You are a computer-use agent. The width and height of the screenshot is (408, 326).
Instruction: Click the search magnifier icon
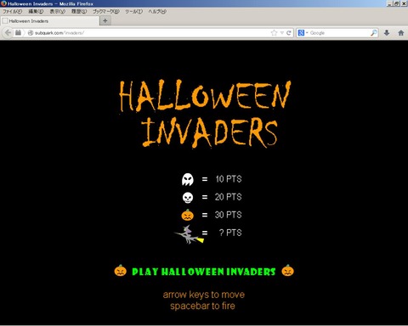[x=374, y=33]
